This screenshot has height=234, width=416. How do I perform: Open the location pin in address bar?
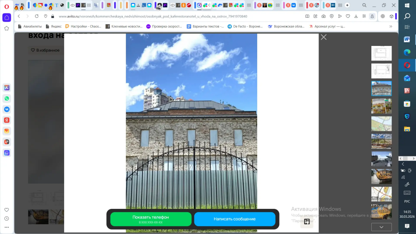pyautogui.click(x=45, y=16)
